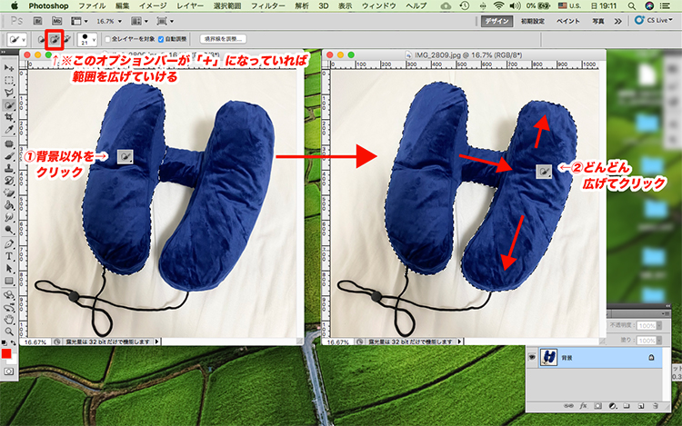
Task: Click the 境界線を調整 button
Action: pyautogui.click(x=221, y=40)
